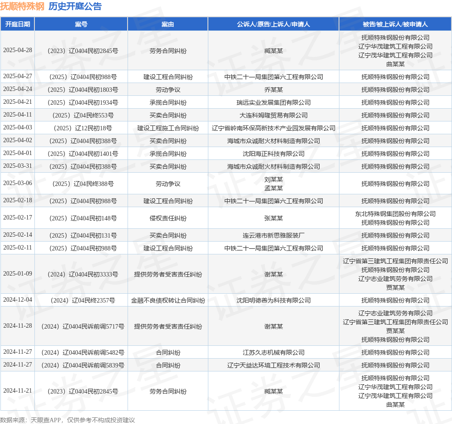Click 连云港市新思雅服装厂

pos(274,235)
